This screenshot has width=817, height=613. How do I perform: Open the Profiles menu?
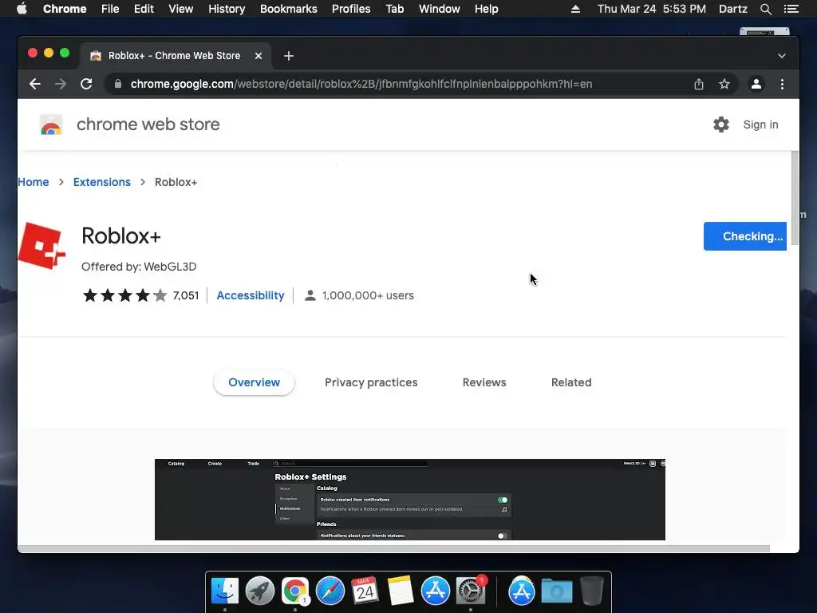351,9
